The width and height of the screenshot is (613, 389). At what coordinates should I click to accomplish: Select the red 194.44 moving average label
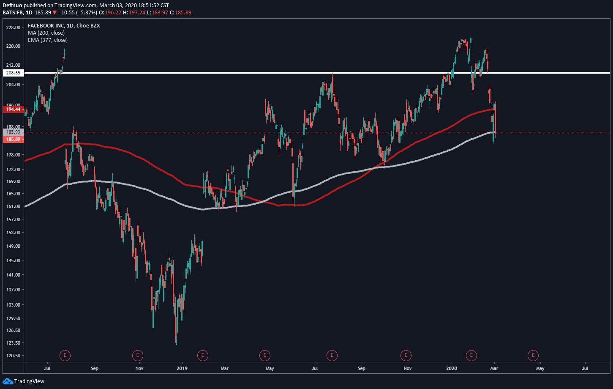pos(13,109)
